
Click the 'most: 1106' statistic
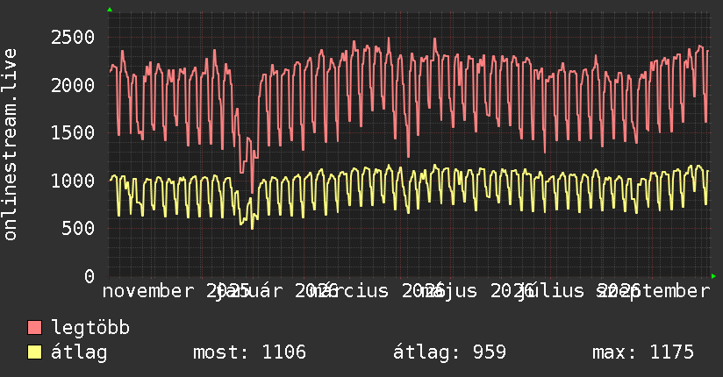pos(249,352)
